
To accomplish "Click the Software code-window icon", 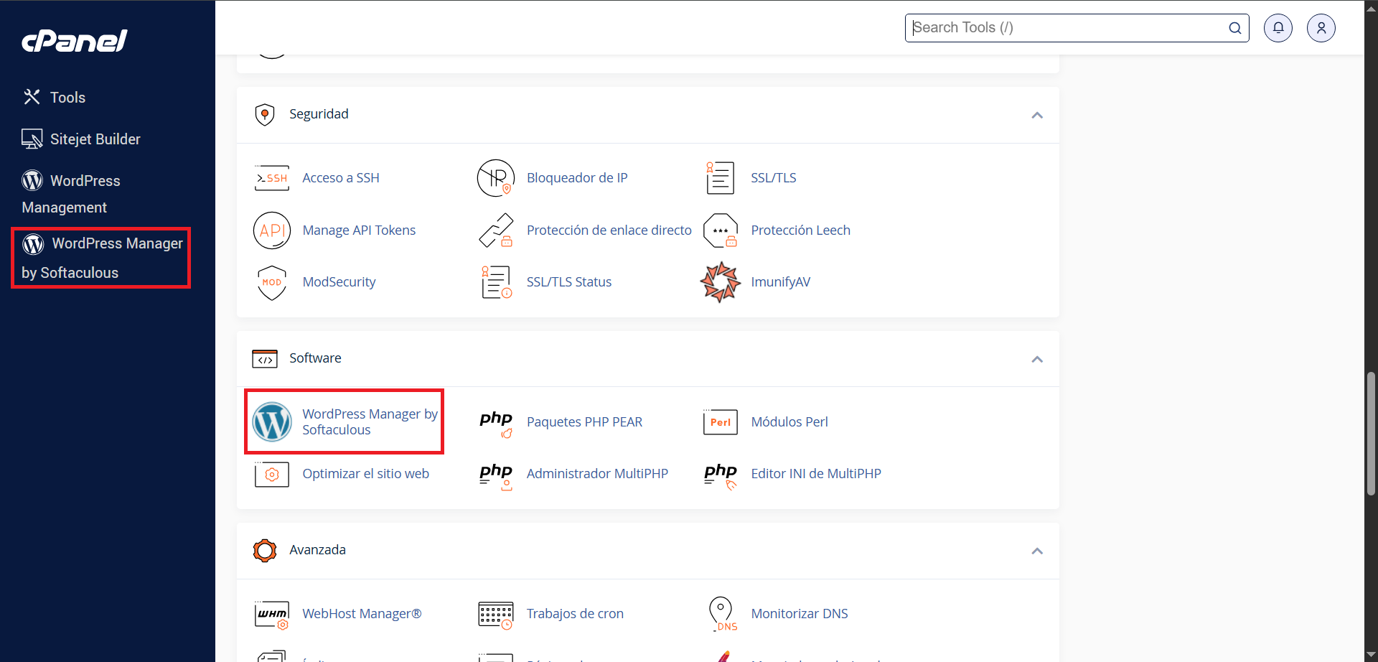I will (x=265, y=359).
